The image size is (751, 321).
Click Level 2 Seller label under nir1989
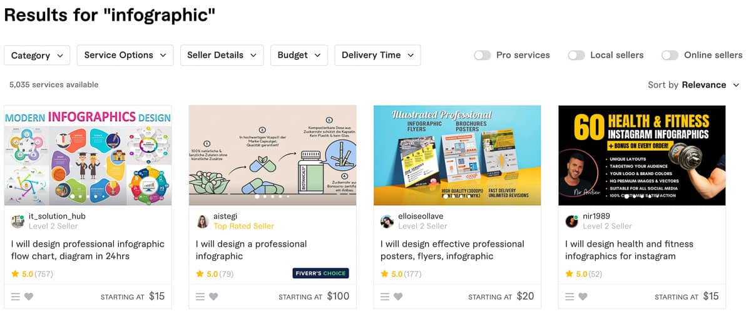tap(607, 226)
